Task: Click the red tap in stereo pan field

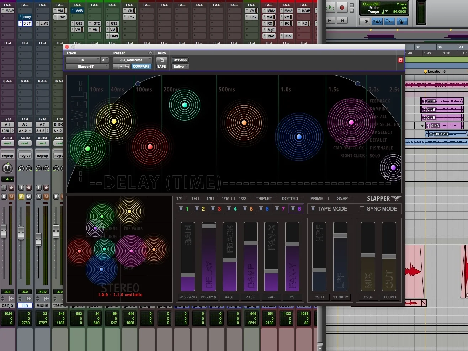Action: pos(79,251)
